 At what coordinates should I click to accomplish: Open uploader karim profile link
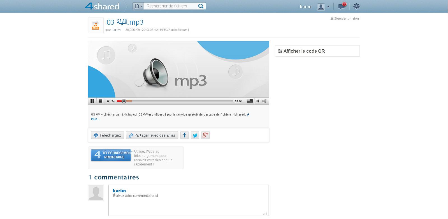[x=116, y=30]
